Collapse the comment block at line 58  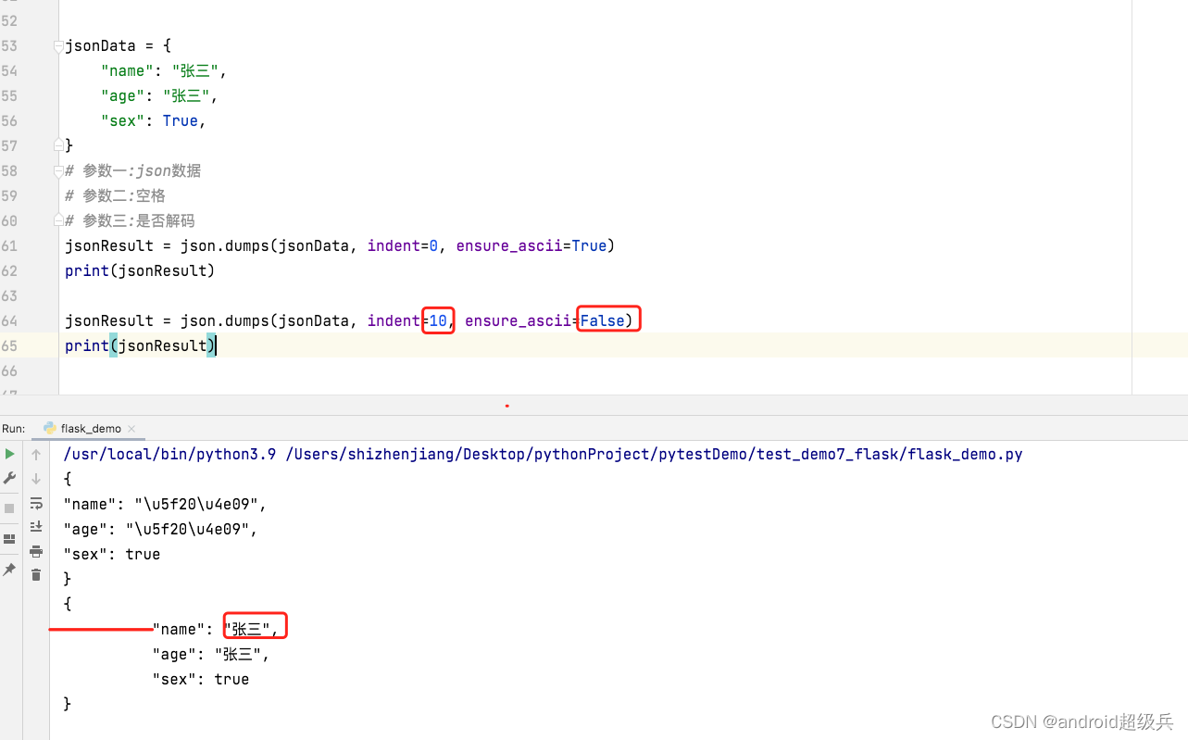[58, 170]
